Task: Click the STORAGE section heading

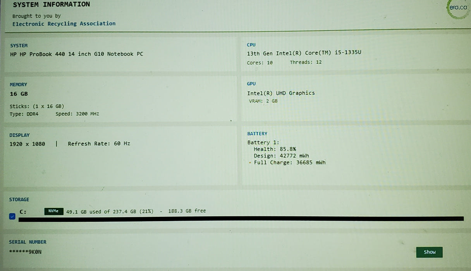Action: click(19, 200)
